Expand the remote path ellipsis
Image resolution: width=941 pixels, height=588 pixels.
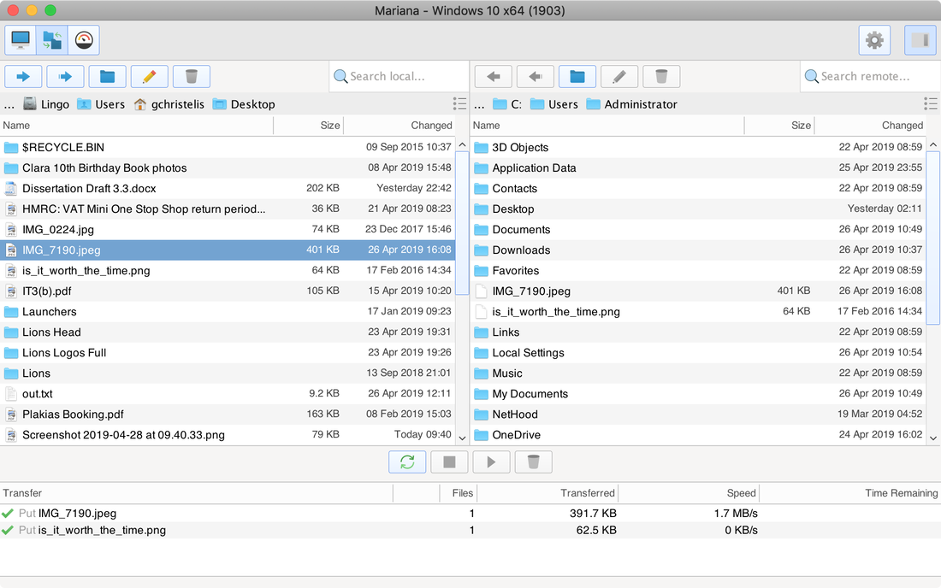coord(479,105)
